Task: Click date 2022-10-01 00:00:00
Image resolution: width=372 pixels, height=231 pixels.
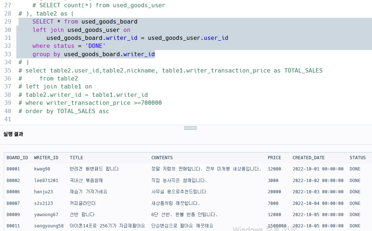Action: coord(318,169)
